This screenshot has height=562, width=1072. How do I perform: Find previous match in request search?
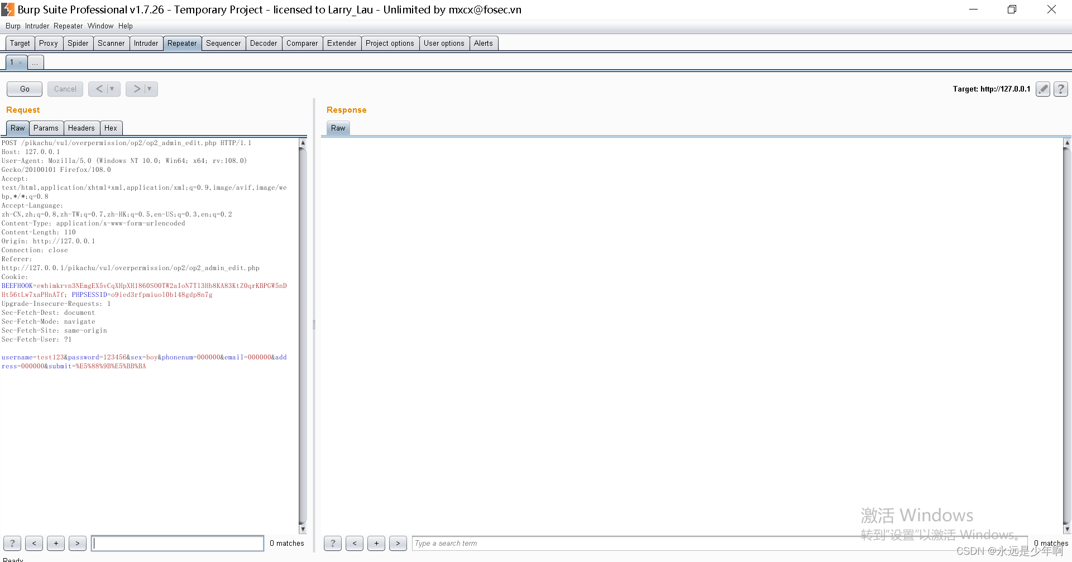coord(34,543)
